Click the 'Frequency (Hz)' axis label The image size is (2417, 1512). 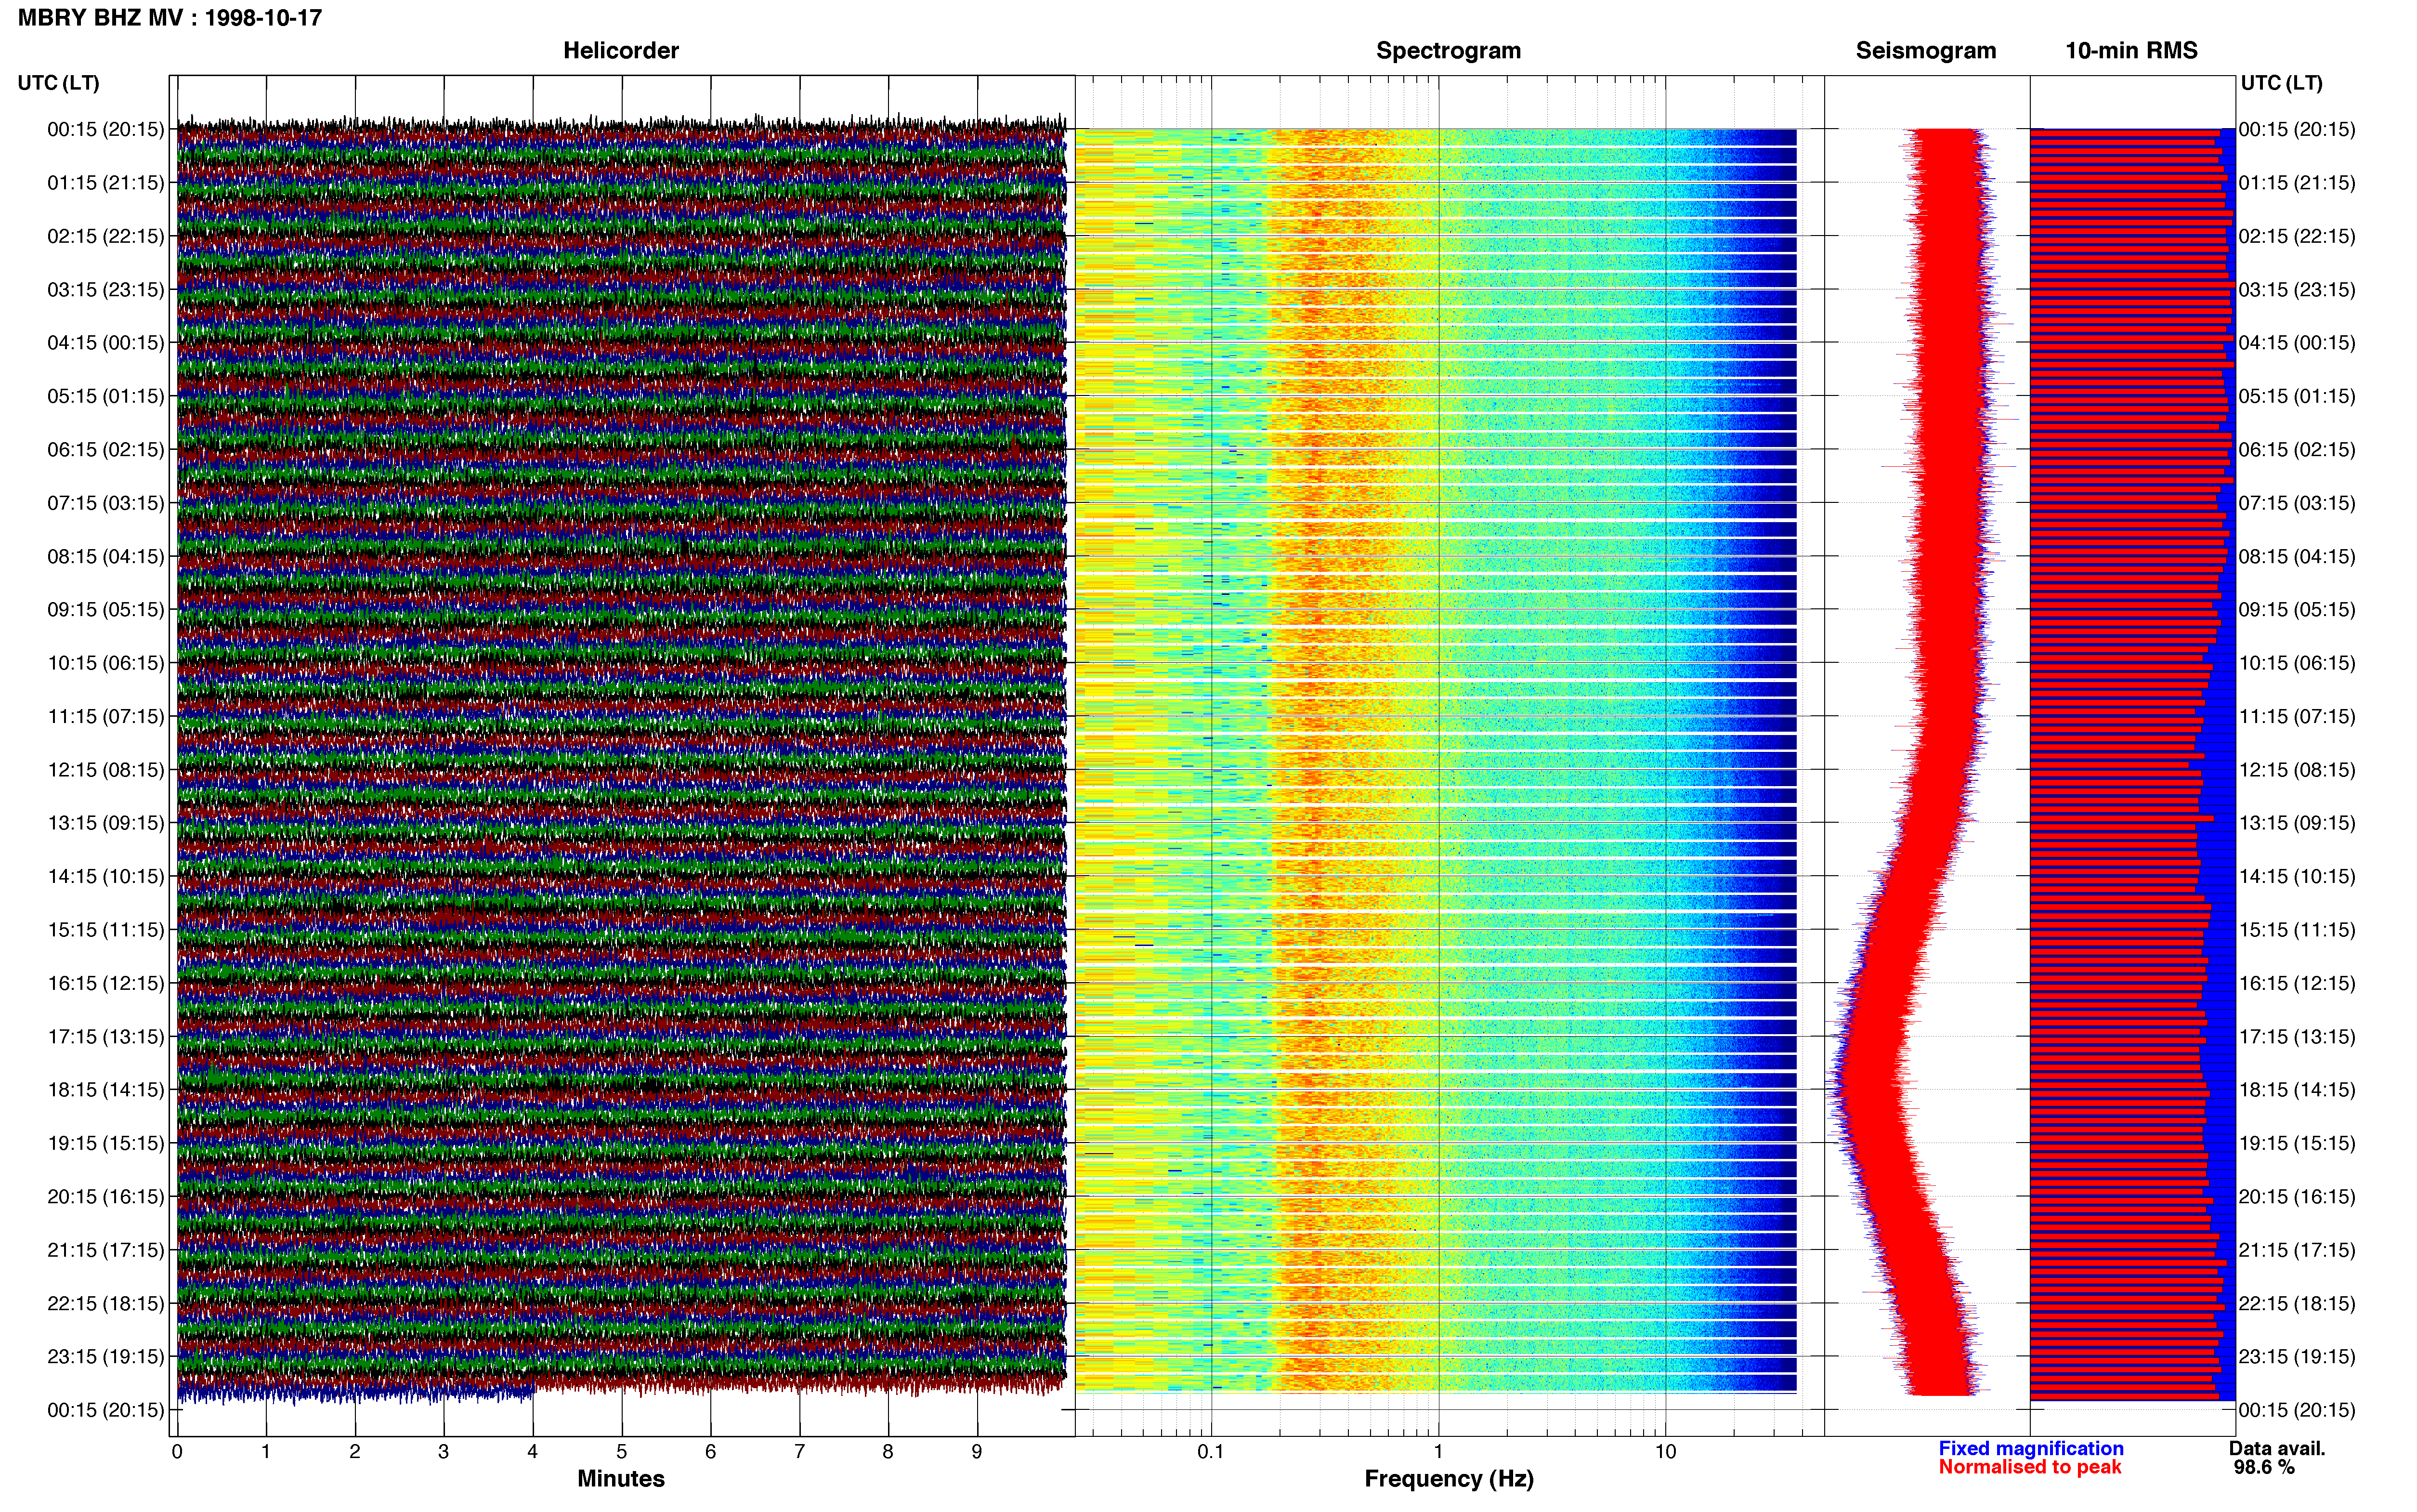(x=1449, y=1479)
